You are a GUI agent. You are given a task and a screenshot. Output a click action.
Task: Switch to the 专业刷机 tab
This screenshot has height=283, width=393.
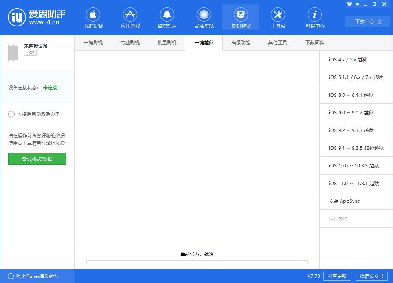point(130,42)
